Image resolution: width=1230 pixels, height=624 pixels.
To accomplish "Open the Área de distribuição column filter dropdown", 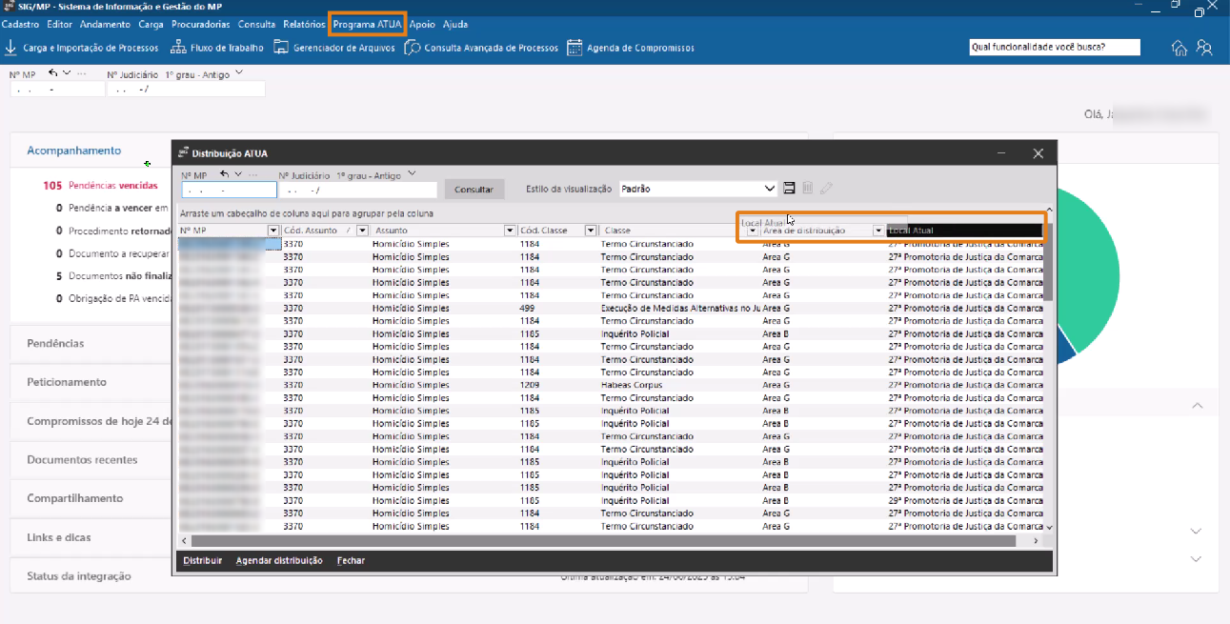I will coord(878,231).
